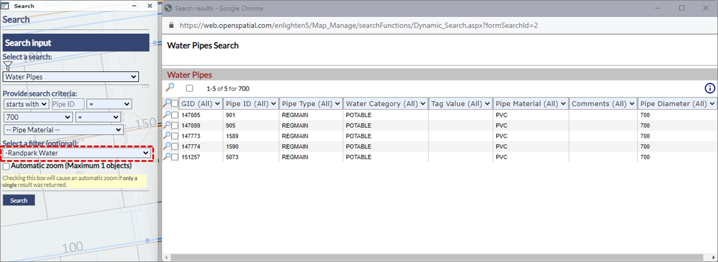Click the info icon above results table

pyautogui.click(x=710, y=88)
